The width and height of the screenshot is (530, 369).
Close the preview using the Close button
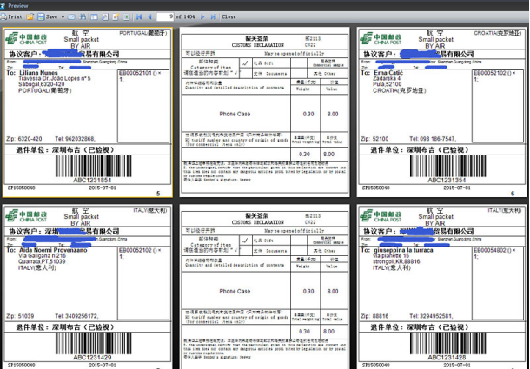coord(229,16)
